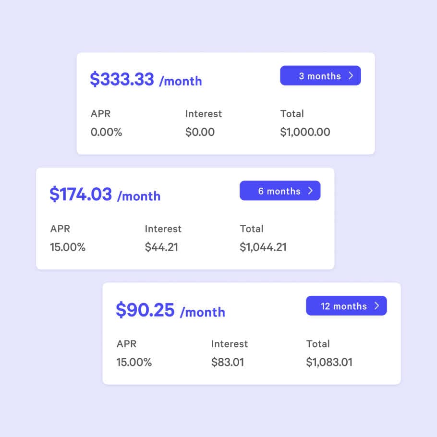Viewport: 437px width, 437px height.
Task: Select the 3 months payment plan button
Action: tap(320, 75)
